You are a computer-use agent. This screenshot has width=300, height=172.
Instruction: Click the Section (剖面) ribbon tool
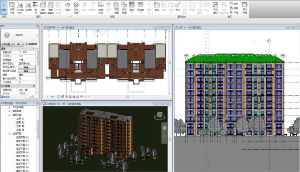coord(84,7)
